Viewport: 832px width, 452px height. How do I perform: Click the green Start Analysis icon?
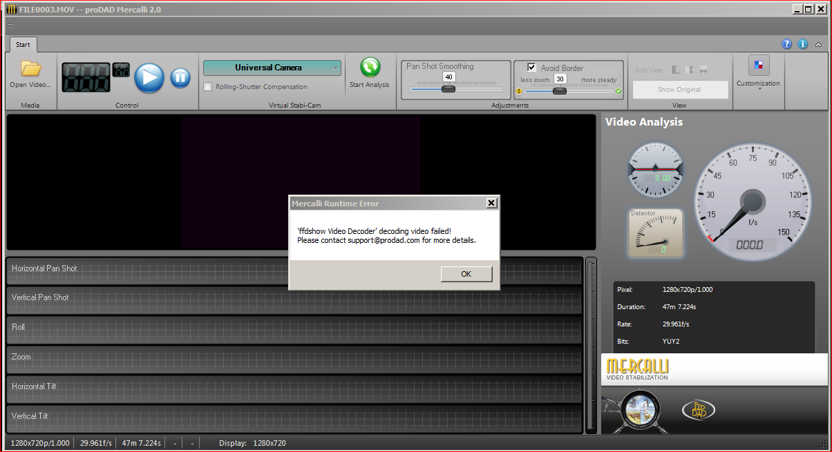(x=370, y=67)
